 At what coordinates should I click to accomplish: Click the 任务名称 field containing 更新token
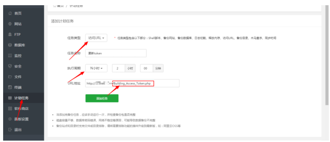[x=116, y=53]
